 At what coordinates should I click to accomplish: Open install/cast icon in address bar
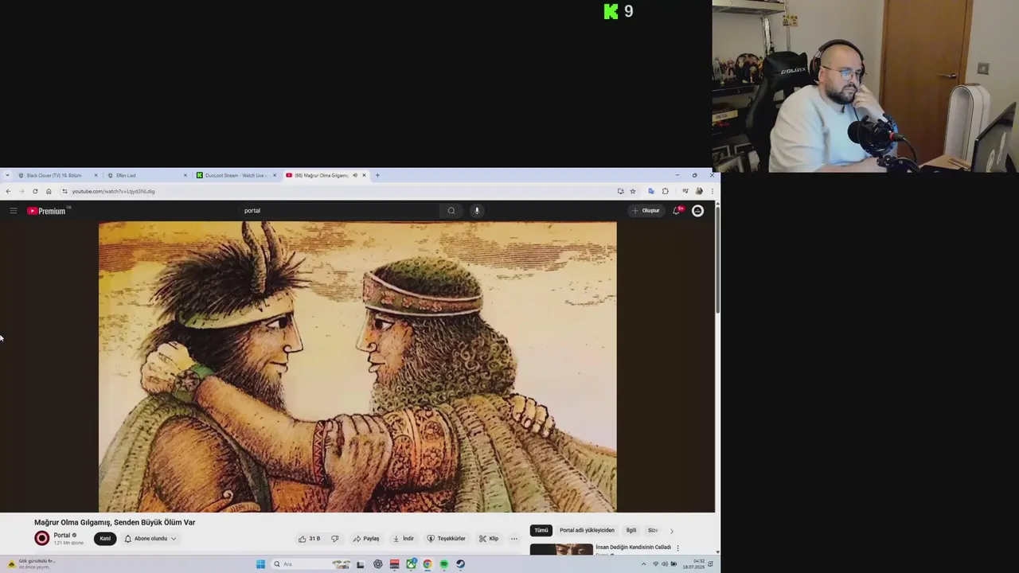[x=620, y=191]
